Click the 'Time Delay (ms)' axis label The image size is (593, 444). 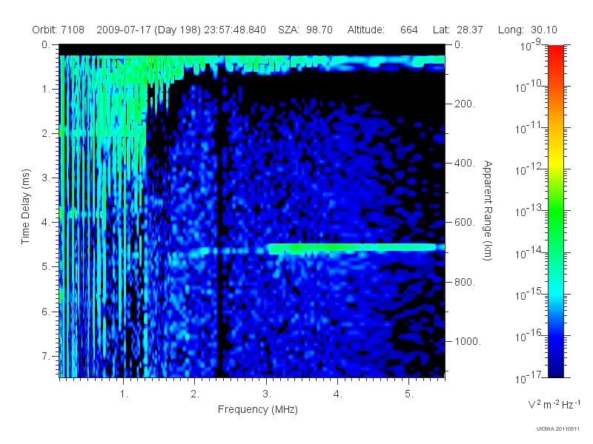tap(25, 206)
